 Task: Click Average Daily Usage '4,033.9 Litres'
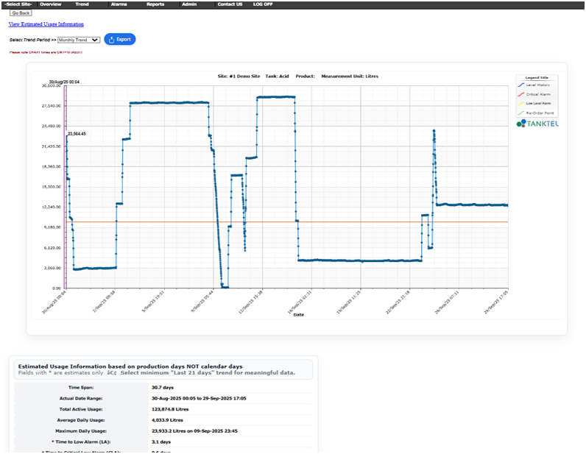click(167, 420)
